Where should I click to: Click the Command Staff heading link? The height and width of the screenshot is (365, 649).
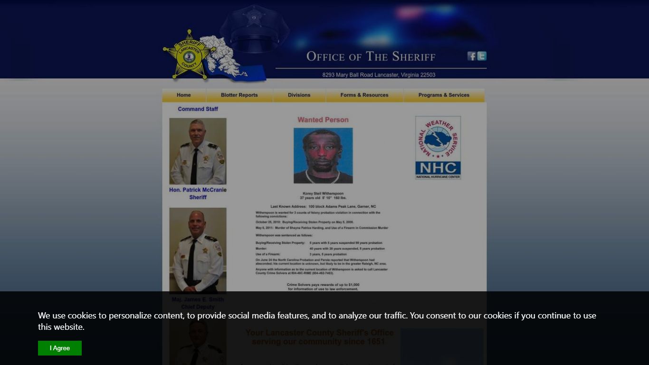coord(198,109)
